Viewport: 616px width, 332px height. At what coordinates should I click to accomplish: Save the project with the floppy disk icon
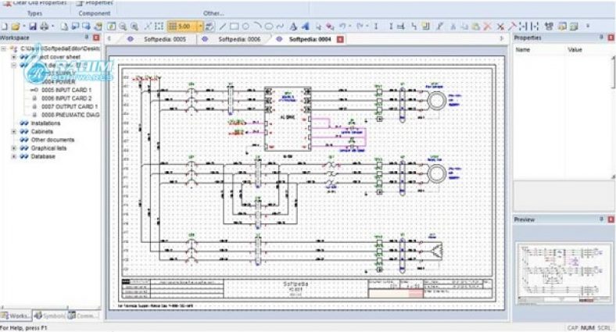(x=33, y=27)
